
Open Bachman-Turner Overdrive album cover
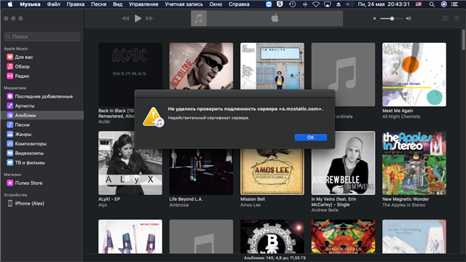click(272, 237)
